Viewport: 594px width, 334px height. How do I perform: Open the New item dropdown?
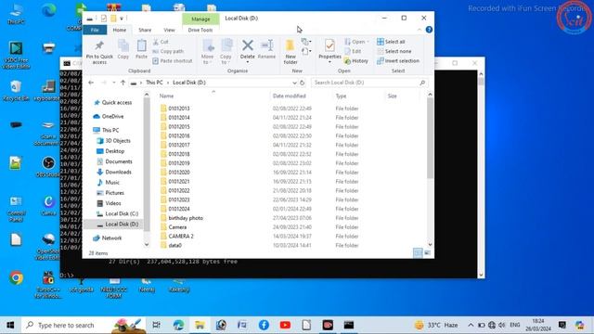click(x=306, y=41)
